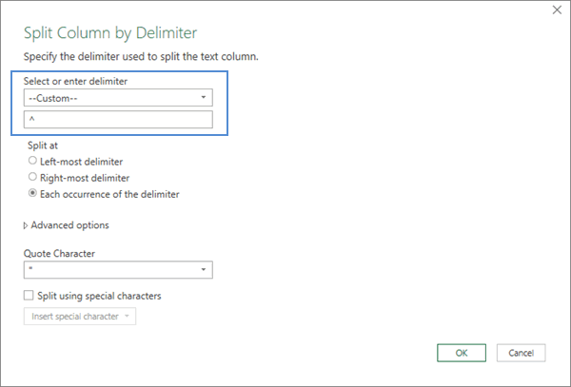571x387 pixels.
Task: Open the Quote Character dropdown
Action: point(118,269)
